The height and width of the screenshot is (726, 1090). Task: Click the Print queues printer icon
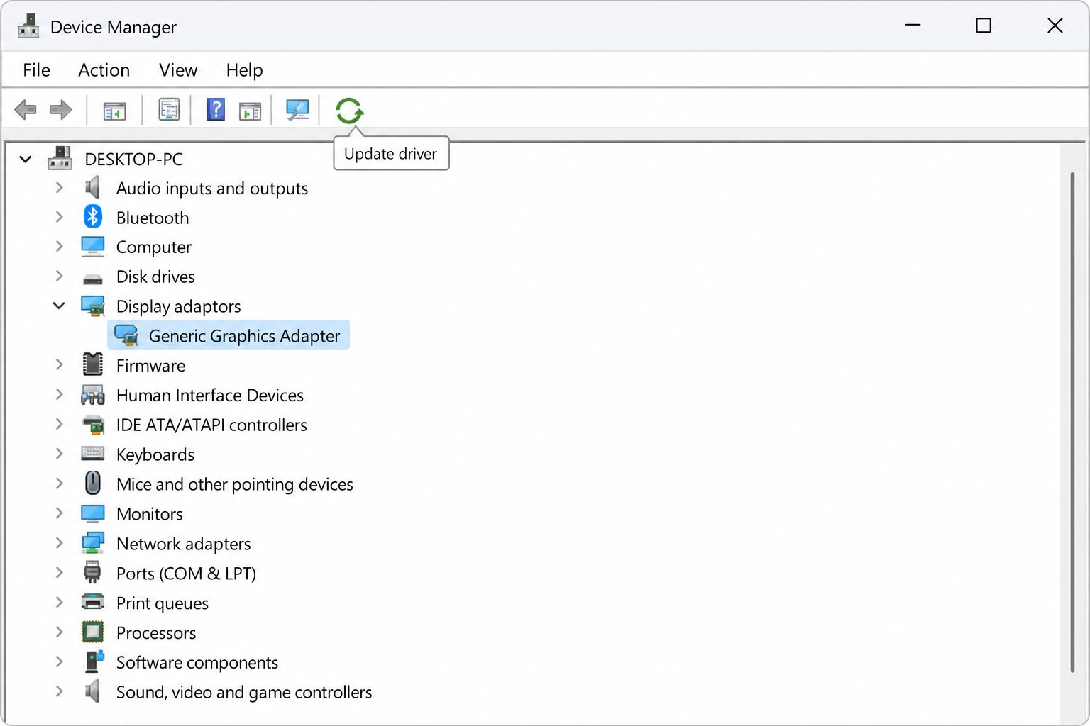point(93,602)
